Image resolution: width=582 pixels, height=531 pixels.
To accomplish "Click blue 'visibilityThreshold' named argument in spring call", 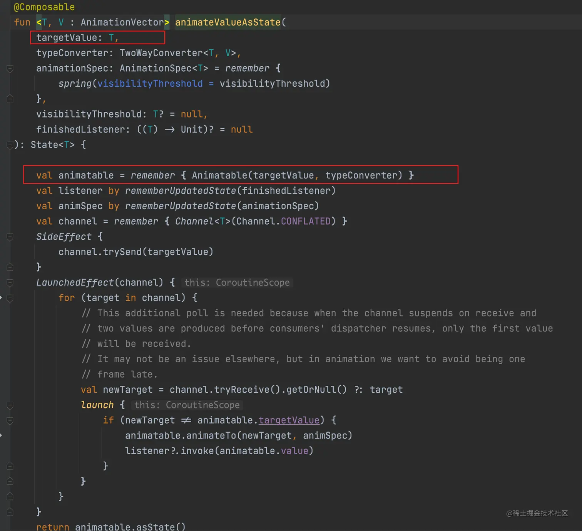I will pos(150,83).
